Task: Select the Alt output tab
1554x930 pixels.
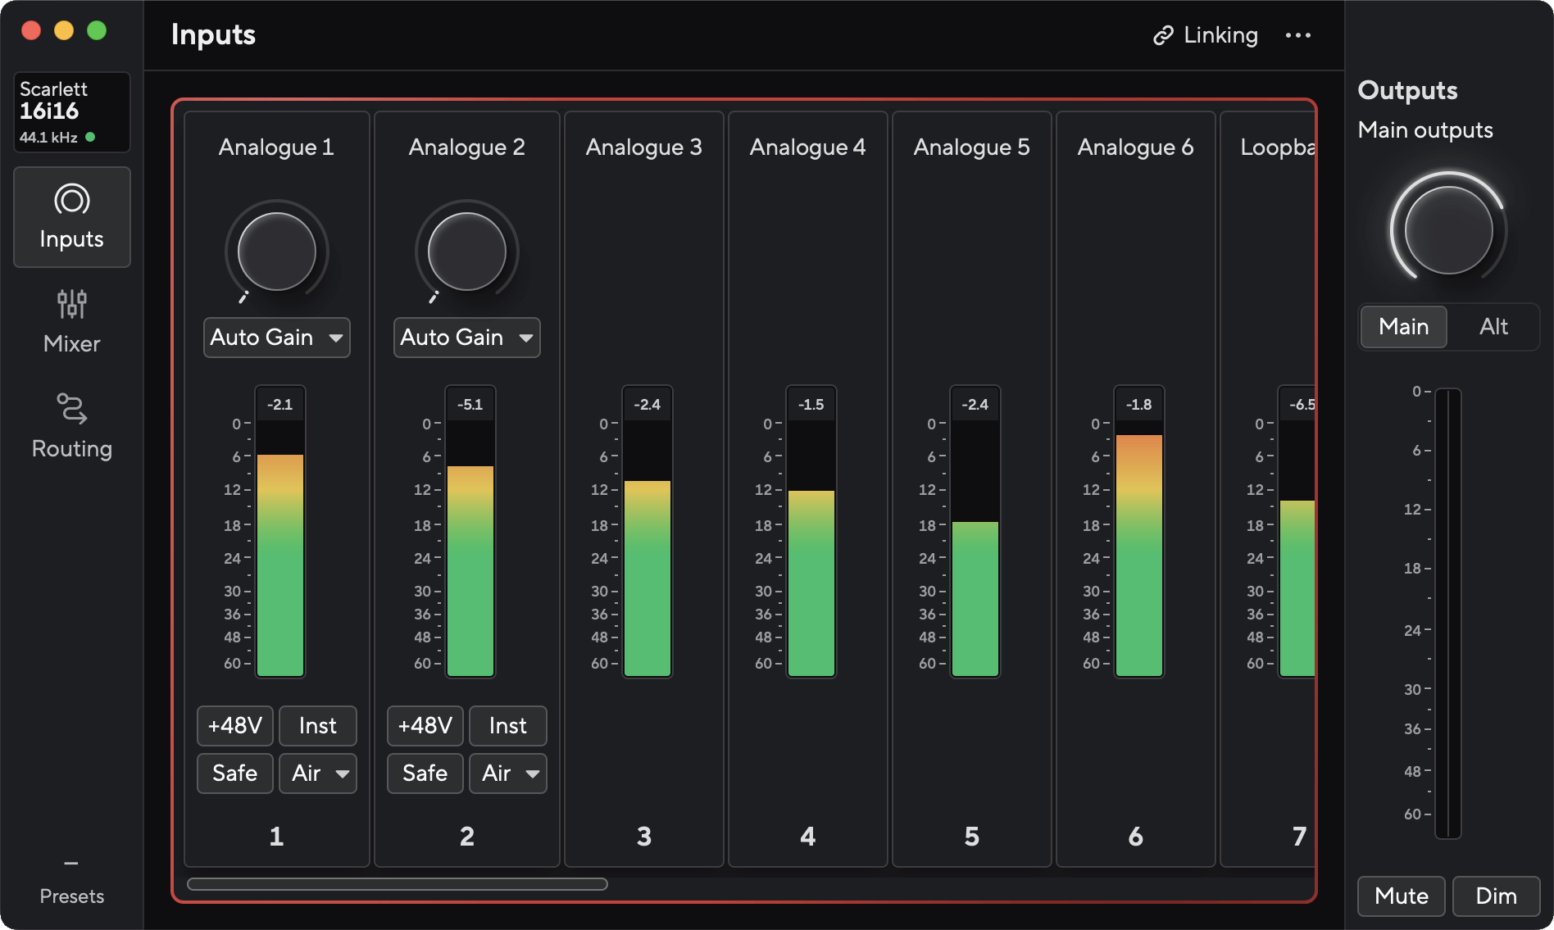Action: (1493, 327)
